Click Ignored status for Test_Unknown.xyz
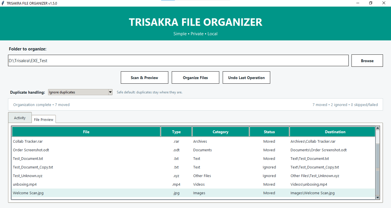This screenshot has width=391, height=208. [269, 176]
